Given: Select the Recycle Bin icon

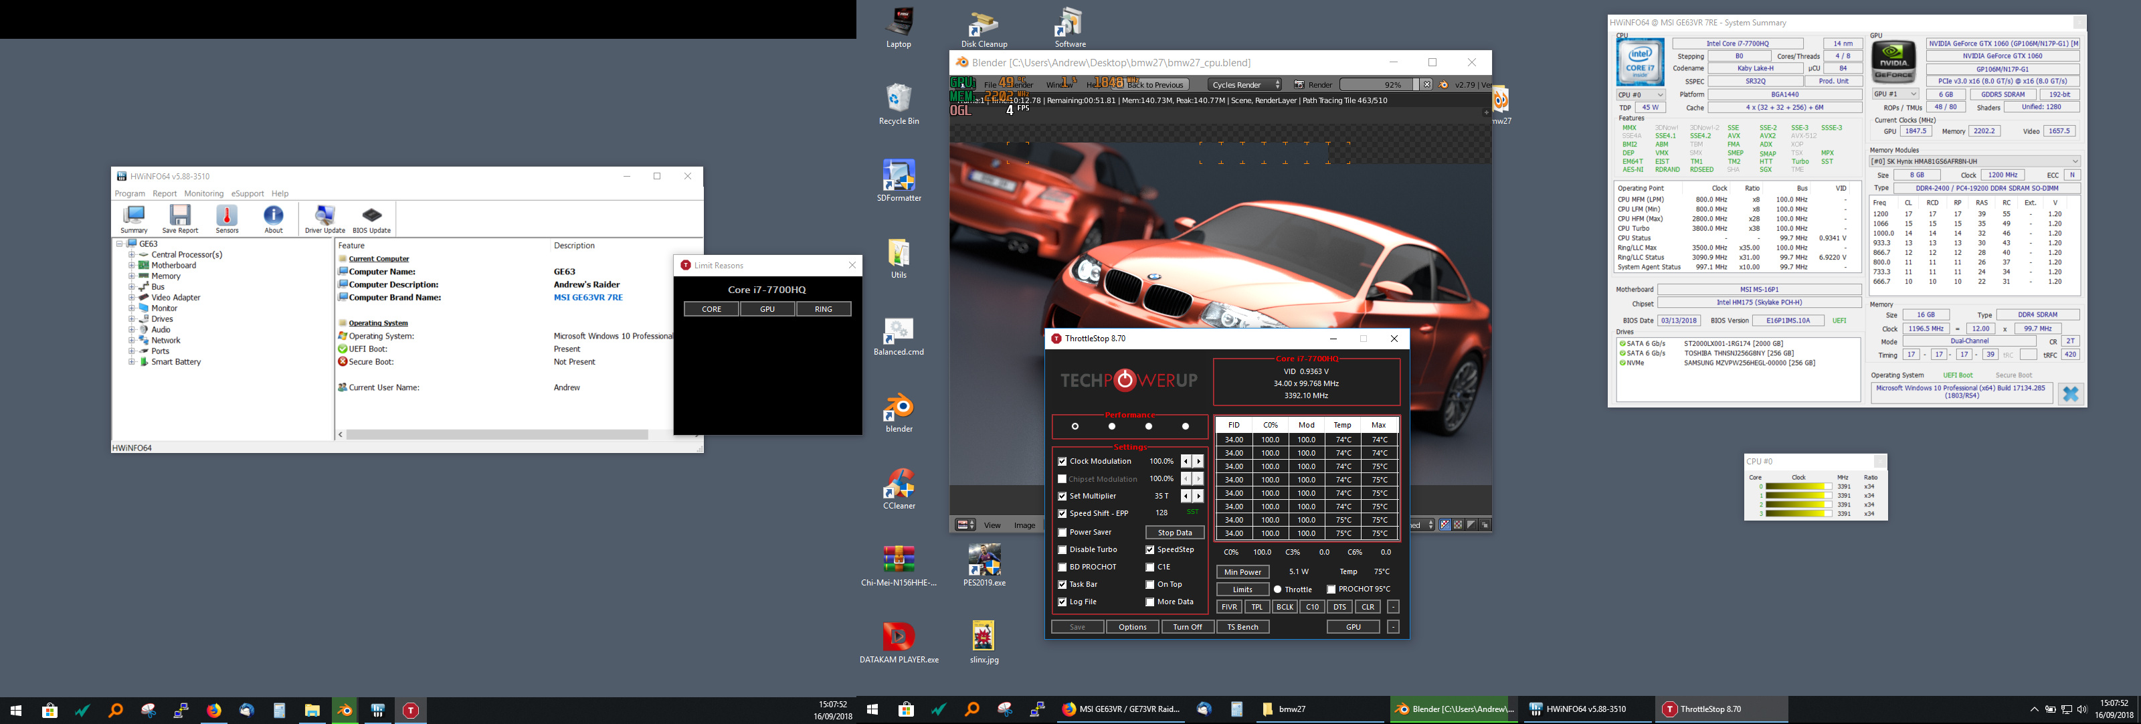Looking at the screenshot, I should click(x=899, y=104).
